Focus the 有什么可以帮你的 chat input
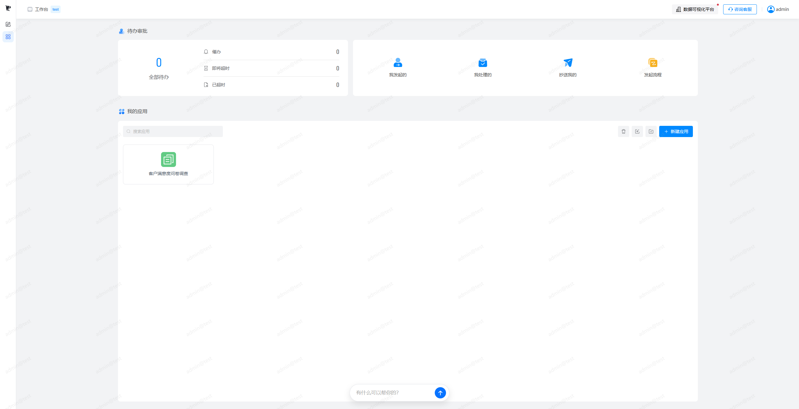This screenshot has height=409, width=799. point(393,393)
